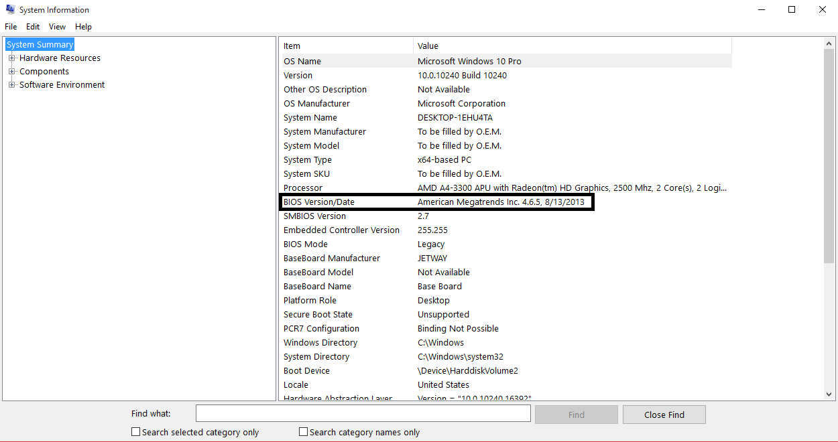Expand the Software Environment tree node

(11, 85)
